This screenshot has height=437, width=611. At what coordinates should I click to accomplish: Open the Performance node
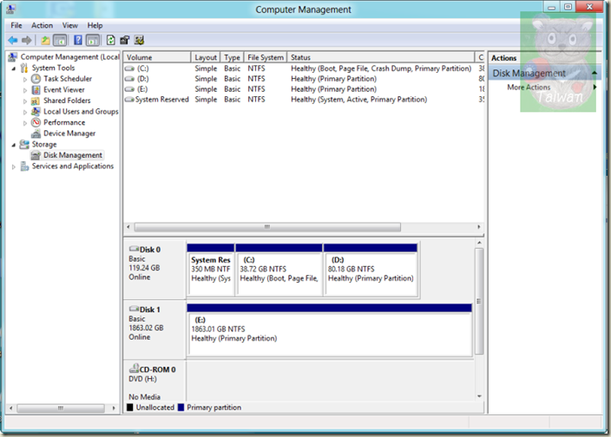tap(64, 122)
